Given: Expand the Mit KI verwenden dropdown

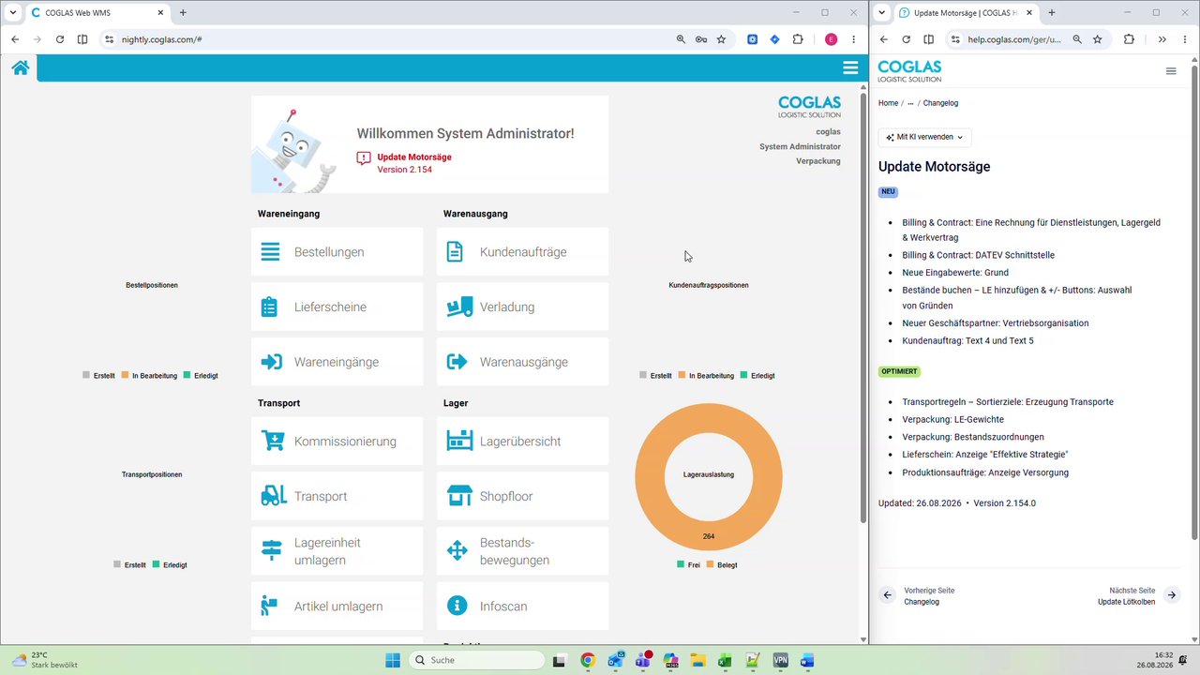Looking at the screenshot, I should [x=924, y=137].
